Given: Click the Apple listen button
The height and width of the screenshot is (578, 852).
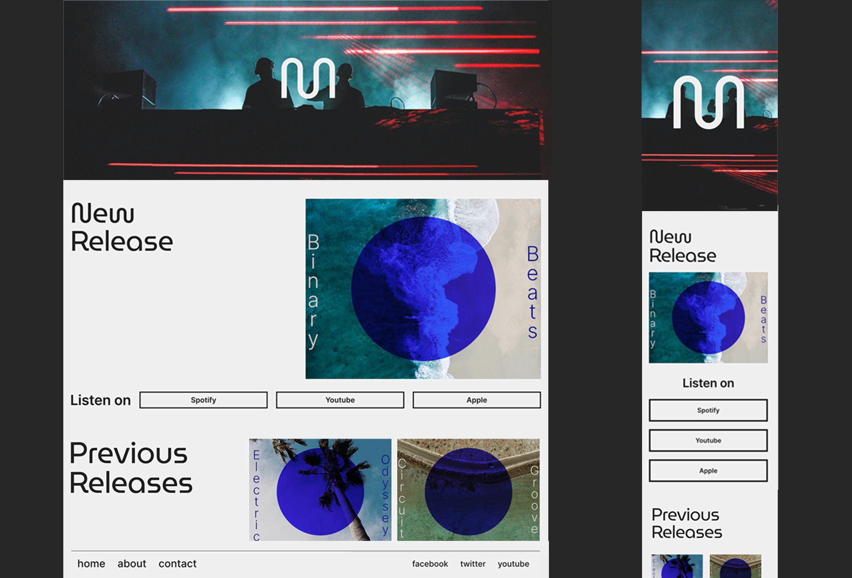Looking at the screenshot, I should 476,400.
